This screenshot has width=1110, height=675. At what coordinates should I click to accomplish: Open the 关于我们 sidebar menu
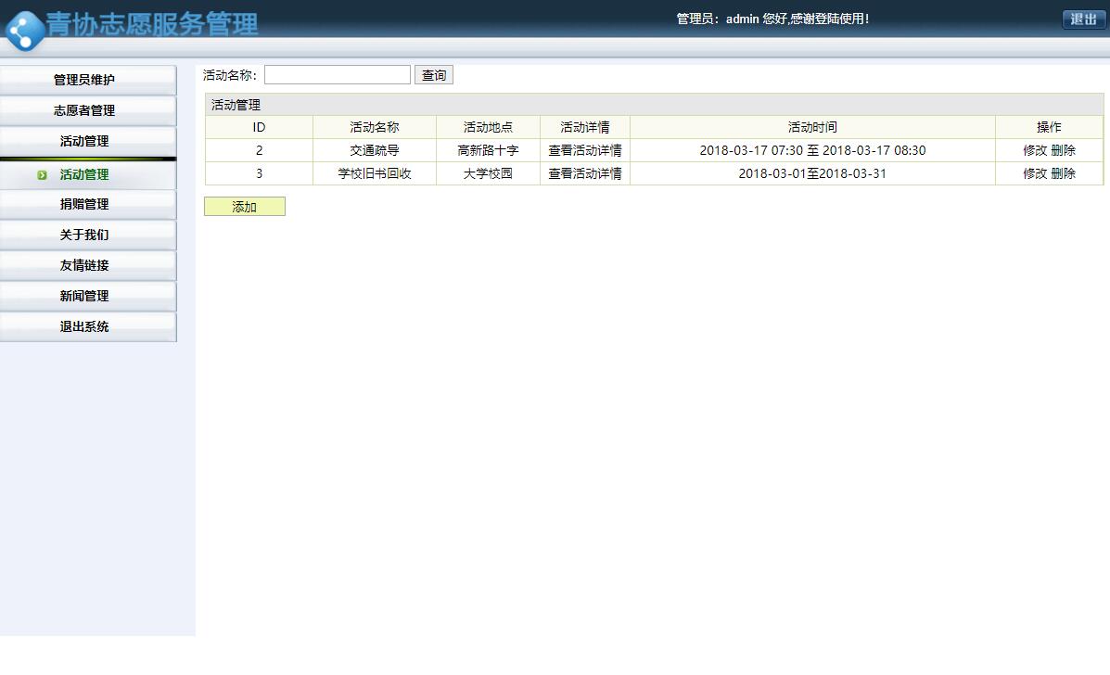click(x=88, y=235)
